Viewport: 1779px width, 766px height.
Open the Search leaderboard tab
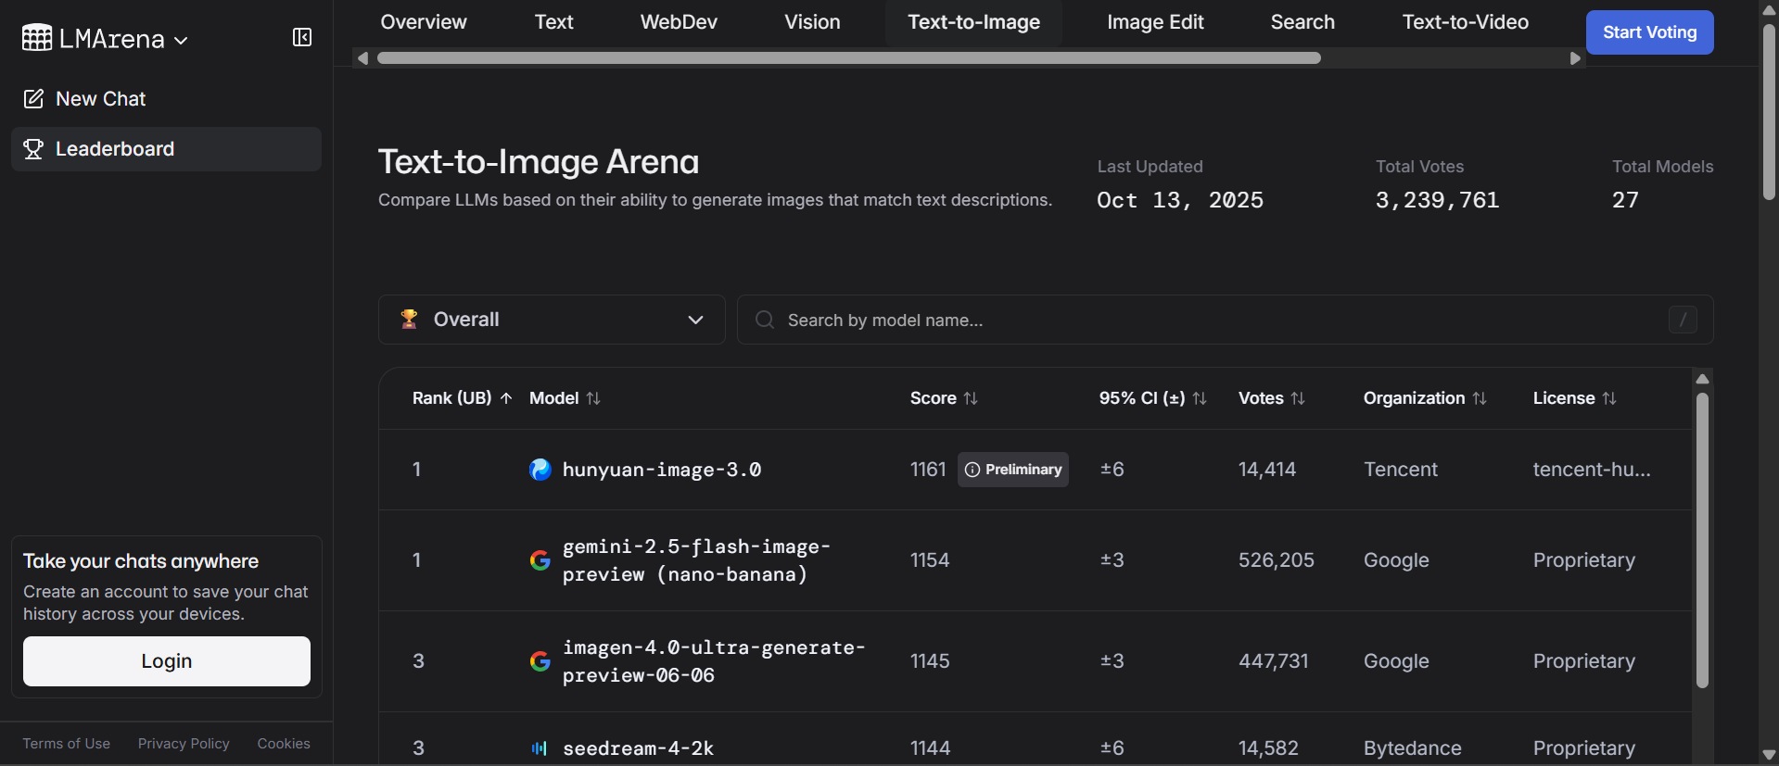click(1302, 22)
